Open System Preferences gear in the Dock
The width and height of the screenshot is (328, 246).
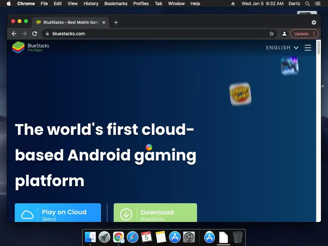[189, 237]
